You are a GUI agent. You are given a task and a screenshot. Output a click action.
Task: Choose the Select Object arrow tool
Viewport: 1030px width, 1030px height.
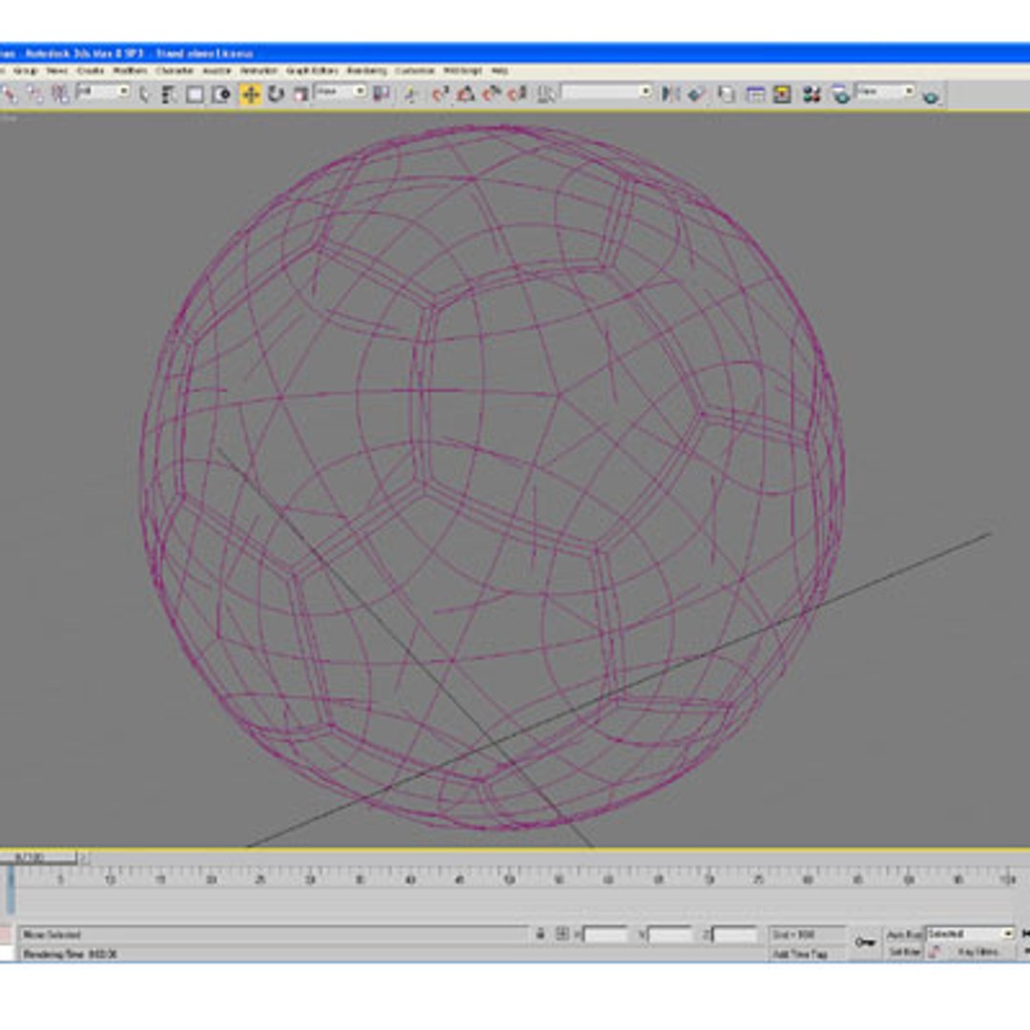coord(145,93)
